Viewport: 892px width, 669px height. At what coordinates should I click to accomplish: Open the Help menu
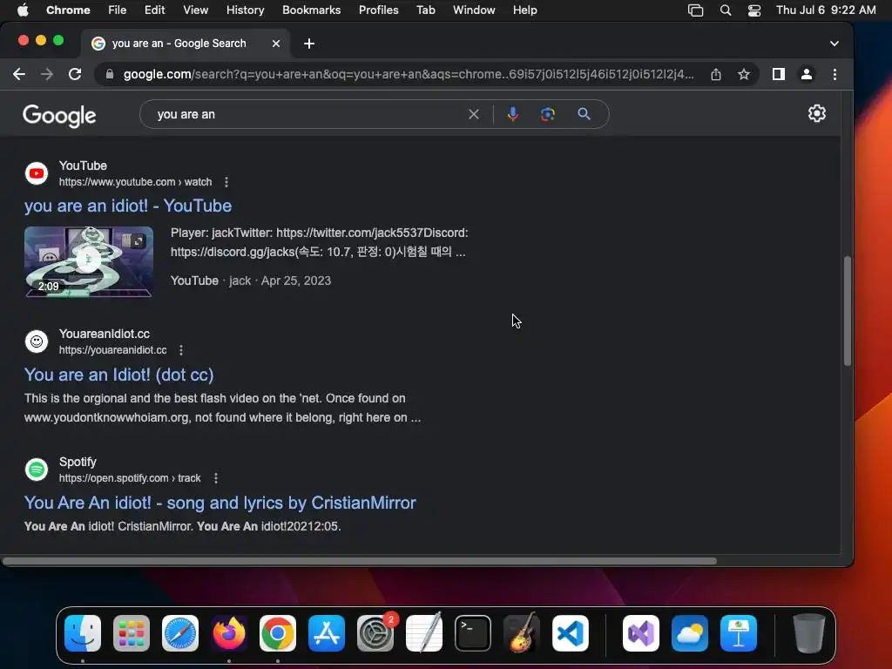524,10
